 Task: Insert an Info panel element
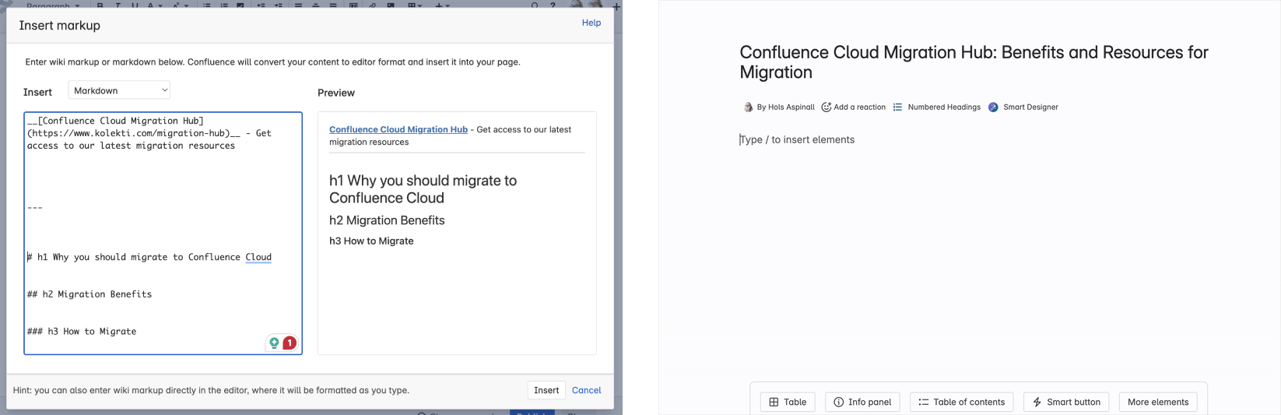[862, 402]
